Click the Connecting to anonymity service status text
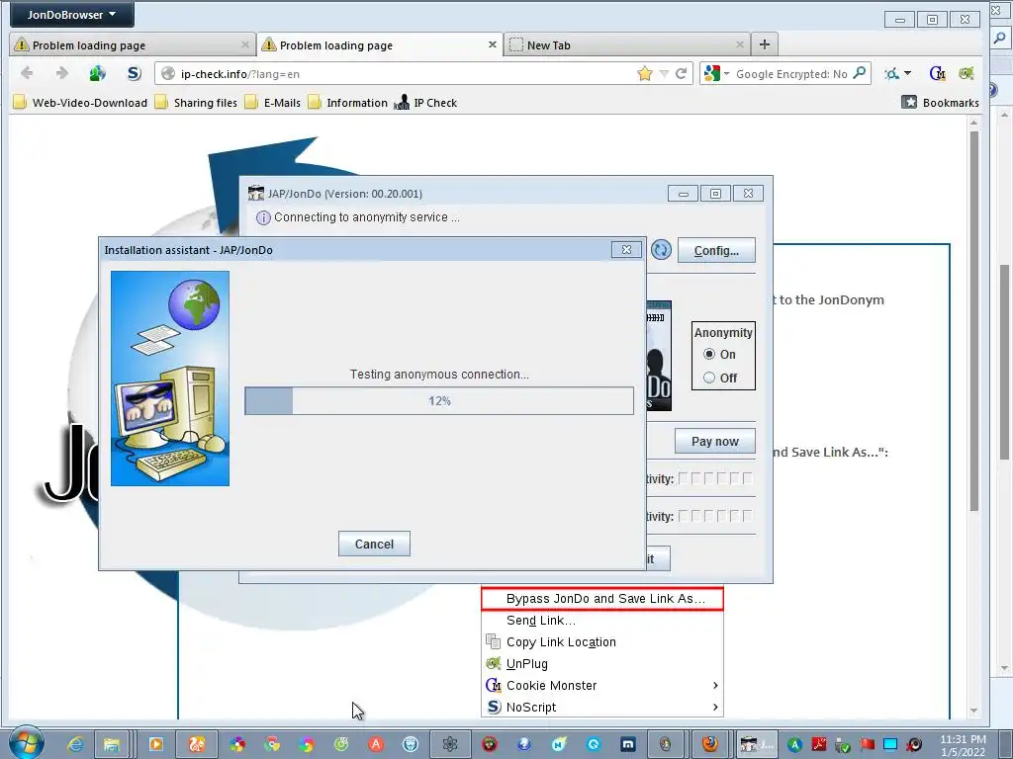The width and height of the screenshot is (1013, 759). click(x=367, y=217)
